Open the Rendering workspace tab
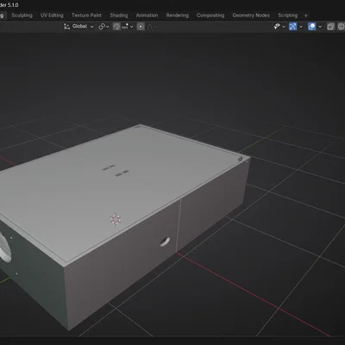345x345 pixels. [x=178, y=16]
